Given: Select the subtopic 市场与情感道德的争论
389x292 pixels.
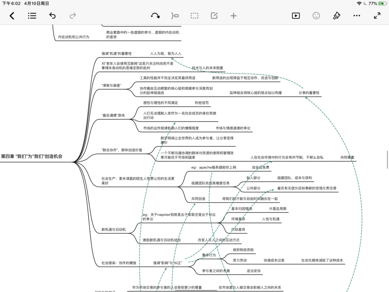Looking at the screenshot, I should pos(233,128).
